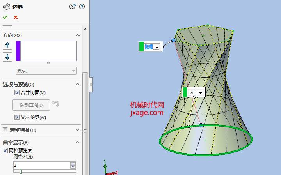Image resolution: width=281 pixels, height=175 pixels.
Task: Move selected curve down with down arrow
Action: (x=7, y=57)
